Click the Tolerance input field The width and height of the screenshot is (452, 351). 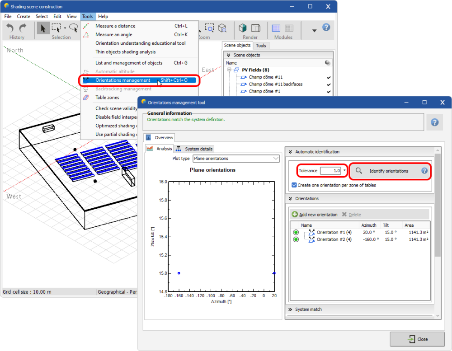[330, 171]
